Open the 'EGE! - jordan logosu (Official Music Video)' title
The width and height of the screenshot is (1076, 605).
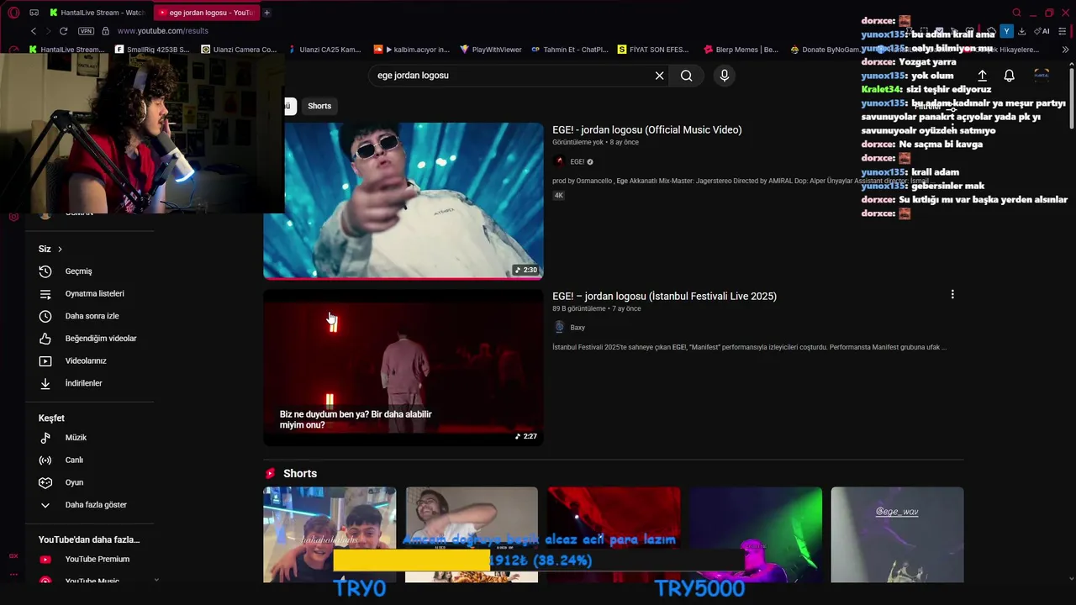(x=646, y=130)
